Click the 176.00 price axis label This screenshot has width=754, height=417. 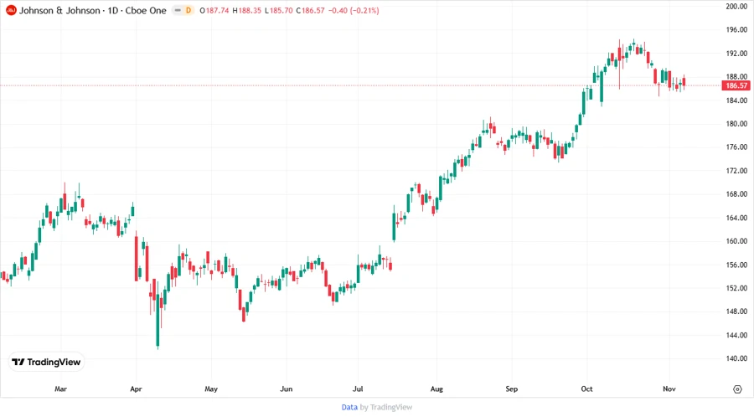pyautogui.click(x=736, y=147)
